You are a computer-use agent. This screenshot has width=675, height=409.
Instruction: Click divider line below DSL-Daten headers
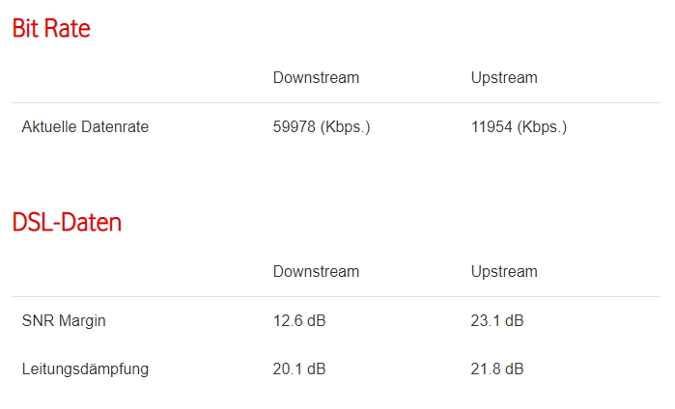pyautogui.click(x=335, y=296)
